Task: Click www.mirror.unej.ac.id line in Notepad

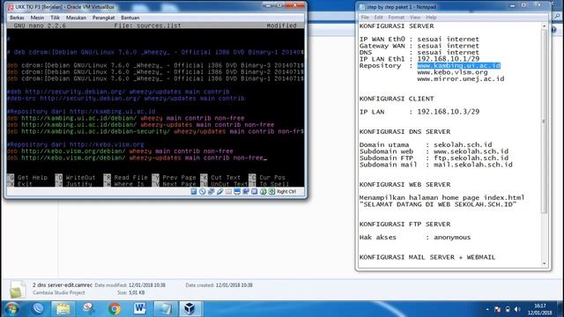Action: coord(461,78)
